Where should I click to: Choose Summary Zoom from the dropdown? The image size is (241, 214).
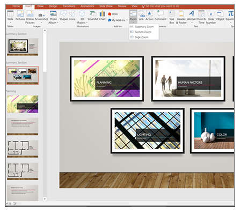(x=142, y=27)
